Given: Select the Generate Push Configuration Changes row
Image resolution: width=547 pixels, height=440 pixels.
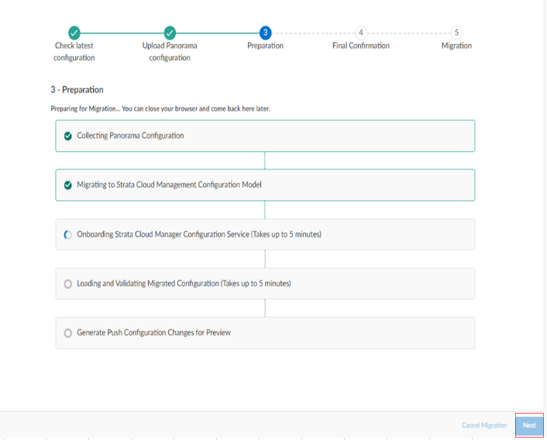Looking at the screenshot, I should coord(265,332).
